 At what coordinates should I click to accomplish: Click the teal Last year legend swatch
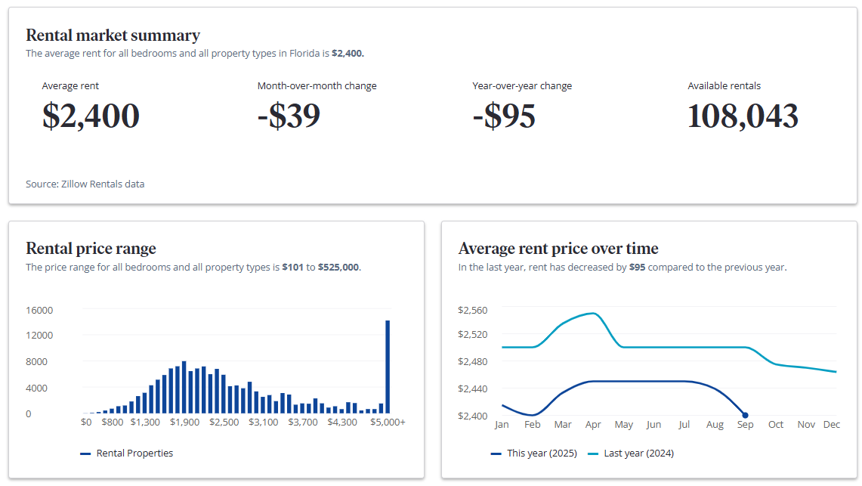click(x=593, y=453)
